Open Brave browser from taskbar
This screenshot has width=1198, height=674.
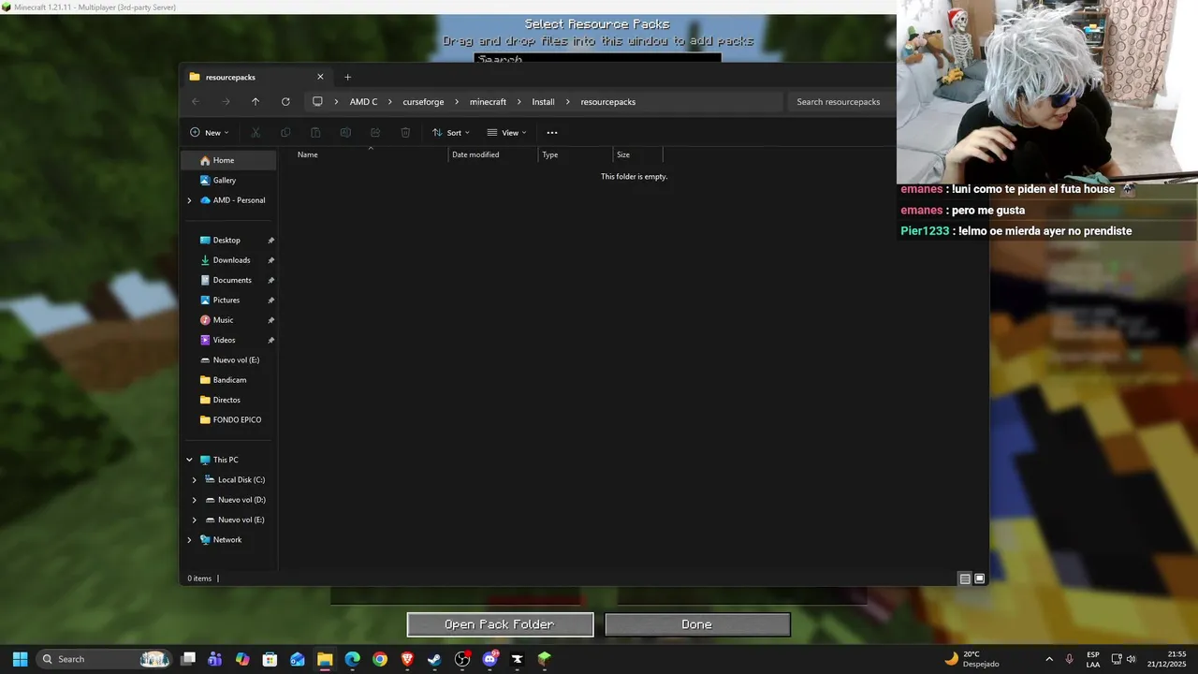(407, 659)
